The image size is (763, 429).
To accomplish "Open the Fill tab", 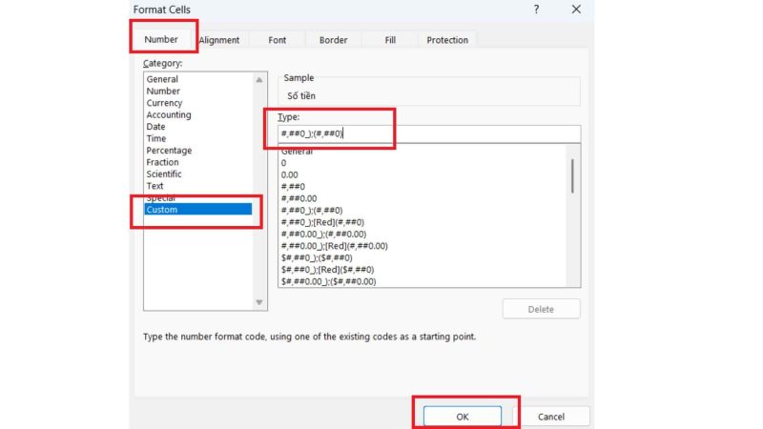I will pyautogui.click(x=390, y=40).
